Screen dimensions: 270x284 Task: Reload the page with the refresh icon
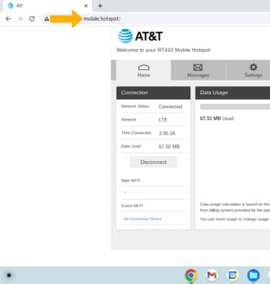point(32,18)
